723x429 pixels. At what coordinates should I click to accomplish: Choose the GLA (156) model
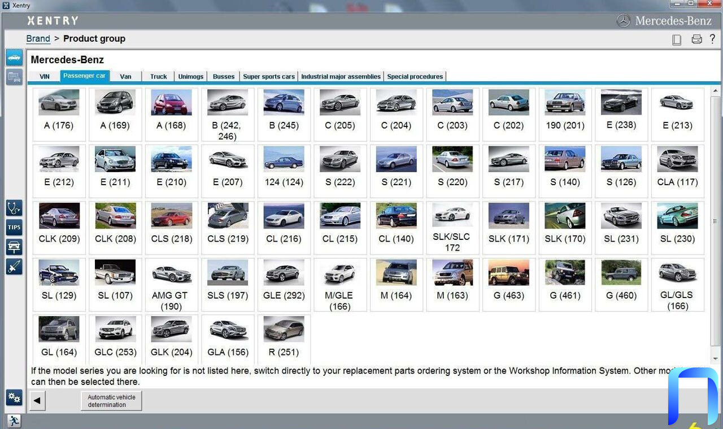[x=228, y=339]
